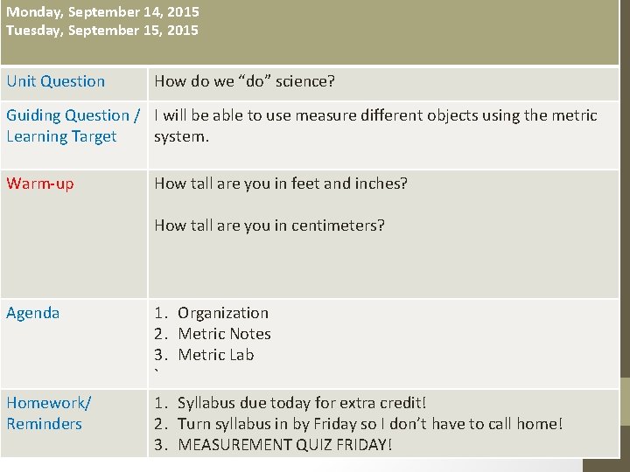Image resolution: width=630 pixels, height=472 pixels.
Task: Click the learning target sentence about the metric system
Action: click(375, 126)
